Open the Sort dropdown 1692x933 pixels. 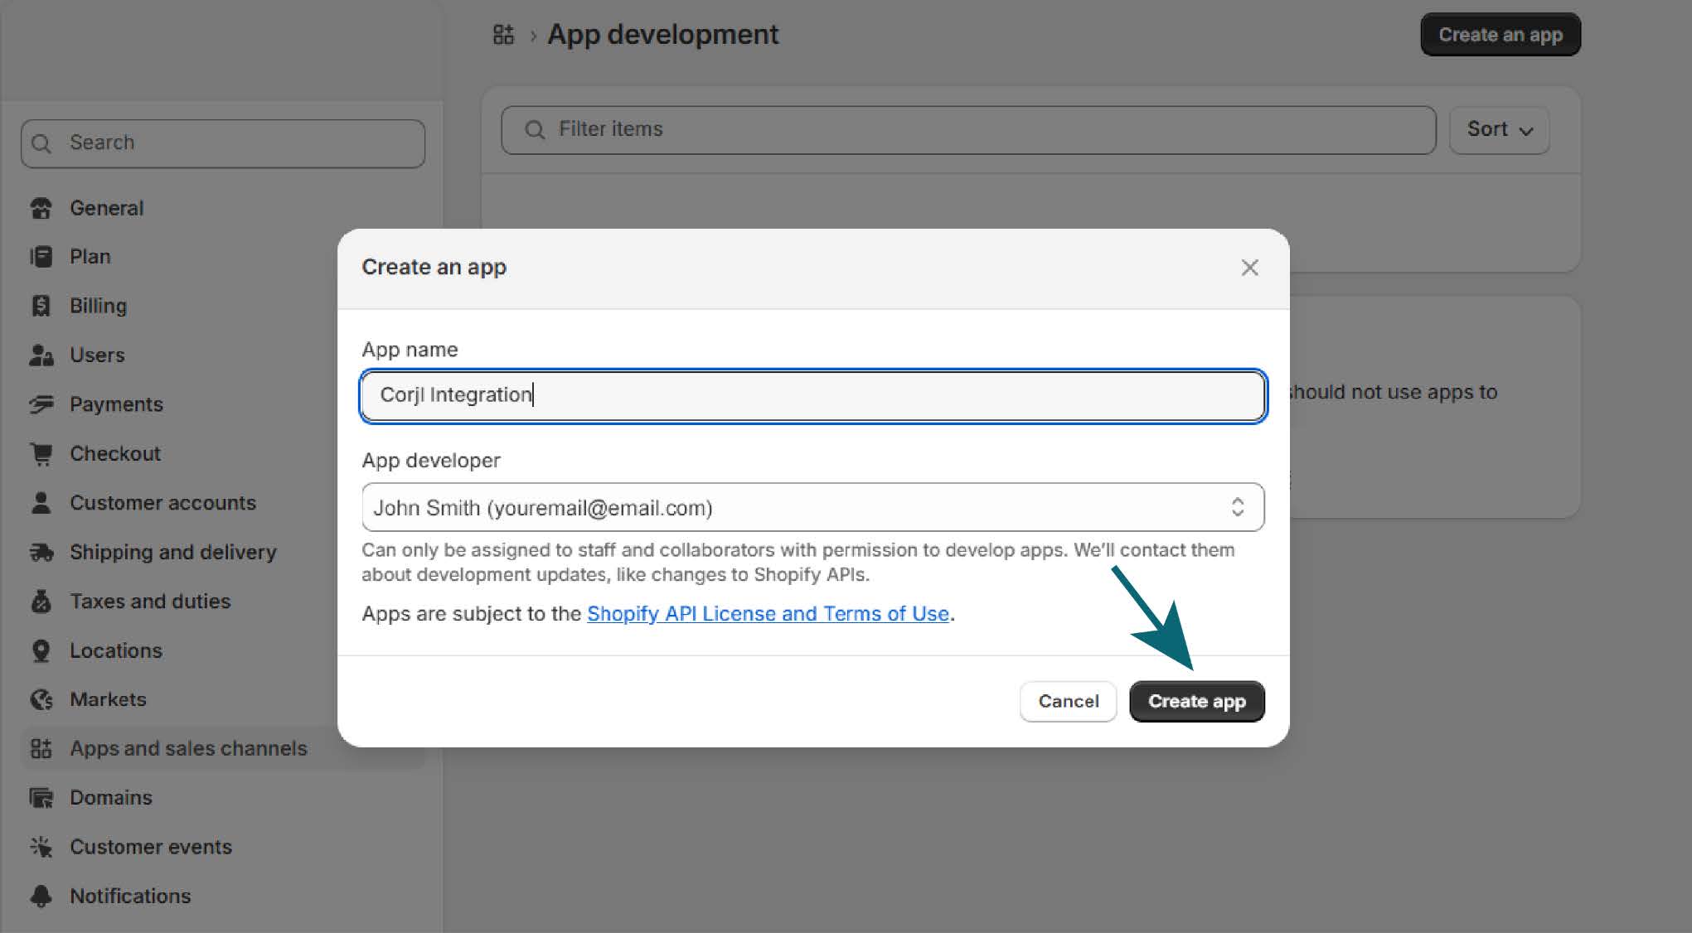(x=1499, y=130)
